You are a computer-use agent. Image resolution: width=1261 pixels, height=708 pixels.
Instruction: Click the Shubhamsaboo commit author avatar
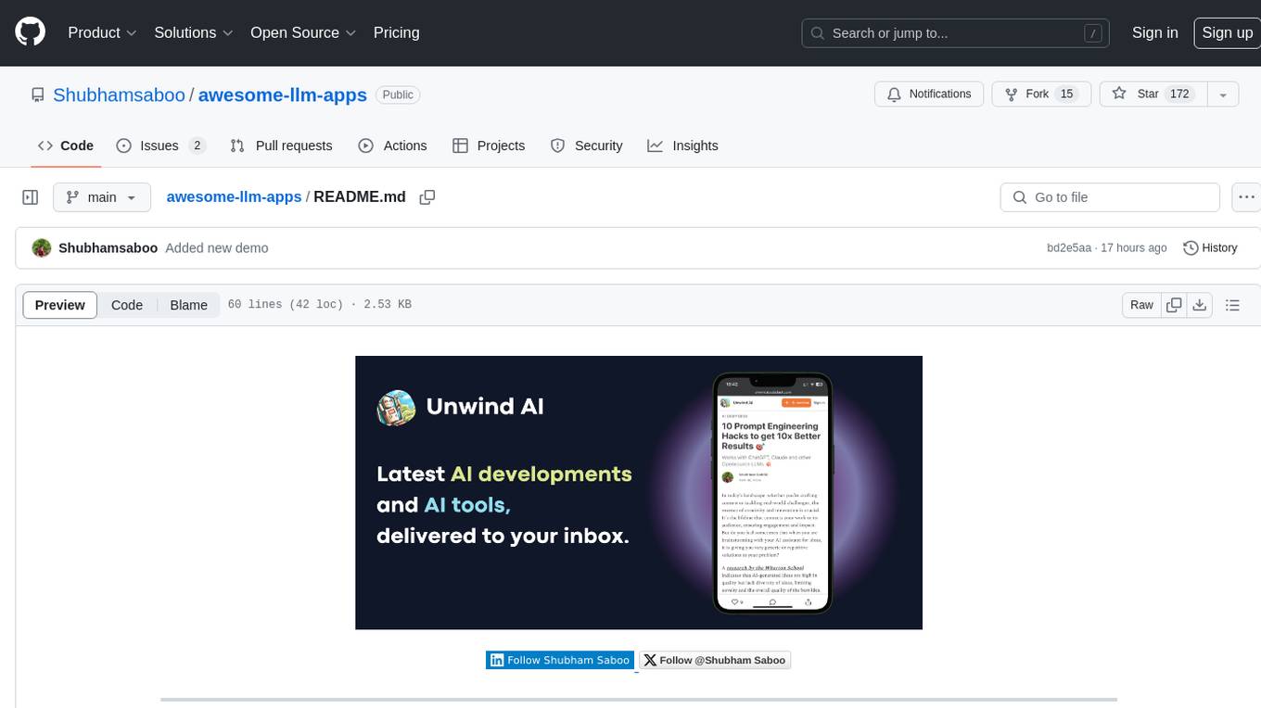coord(42,247)
